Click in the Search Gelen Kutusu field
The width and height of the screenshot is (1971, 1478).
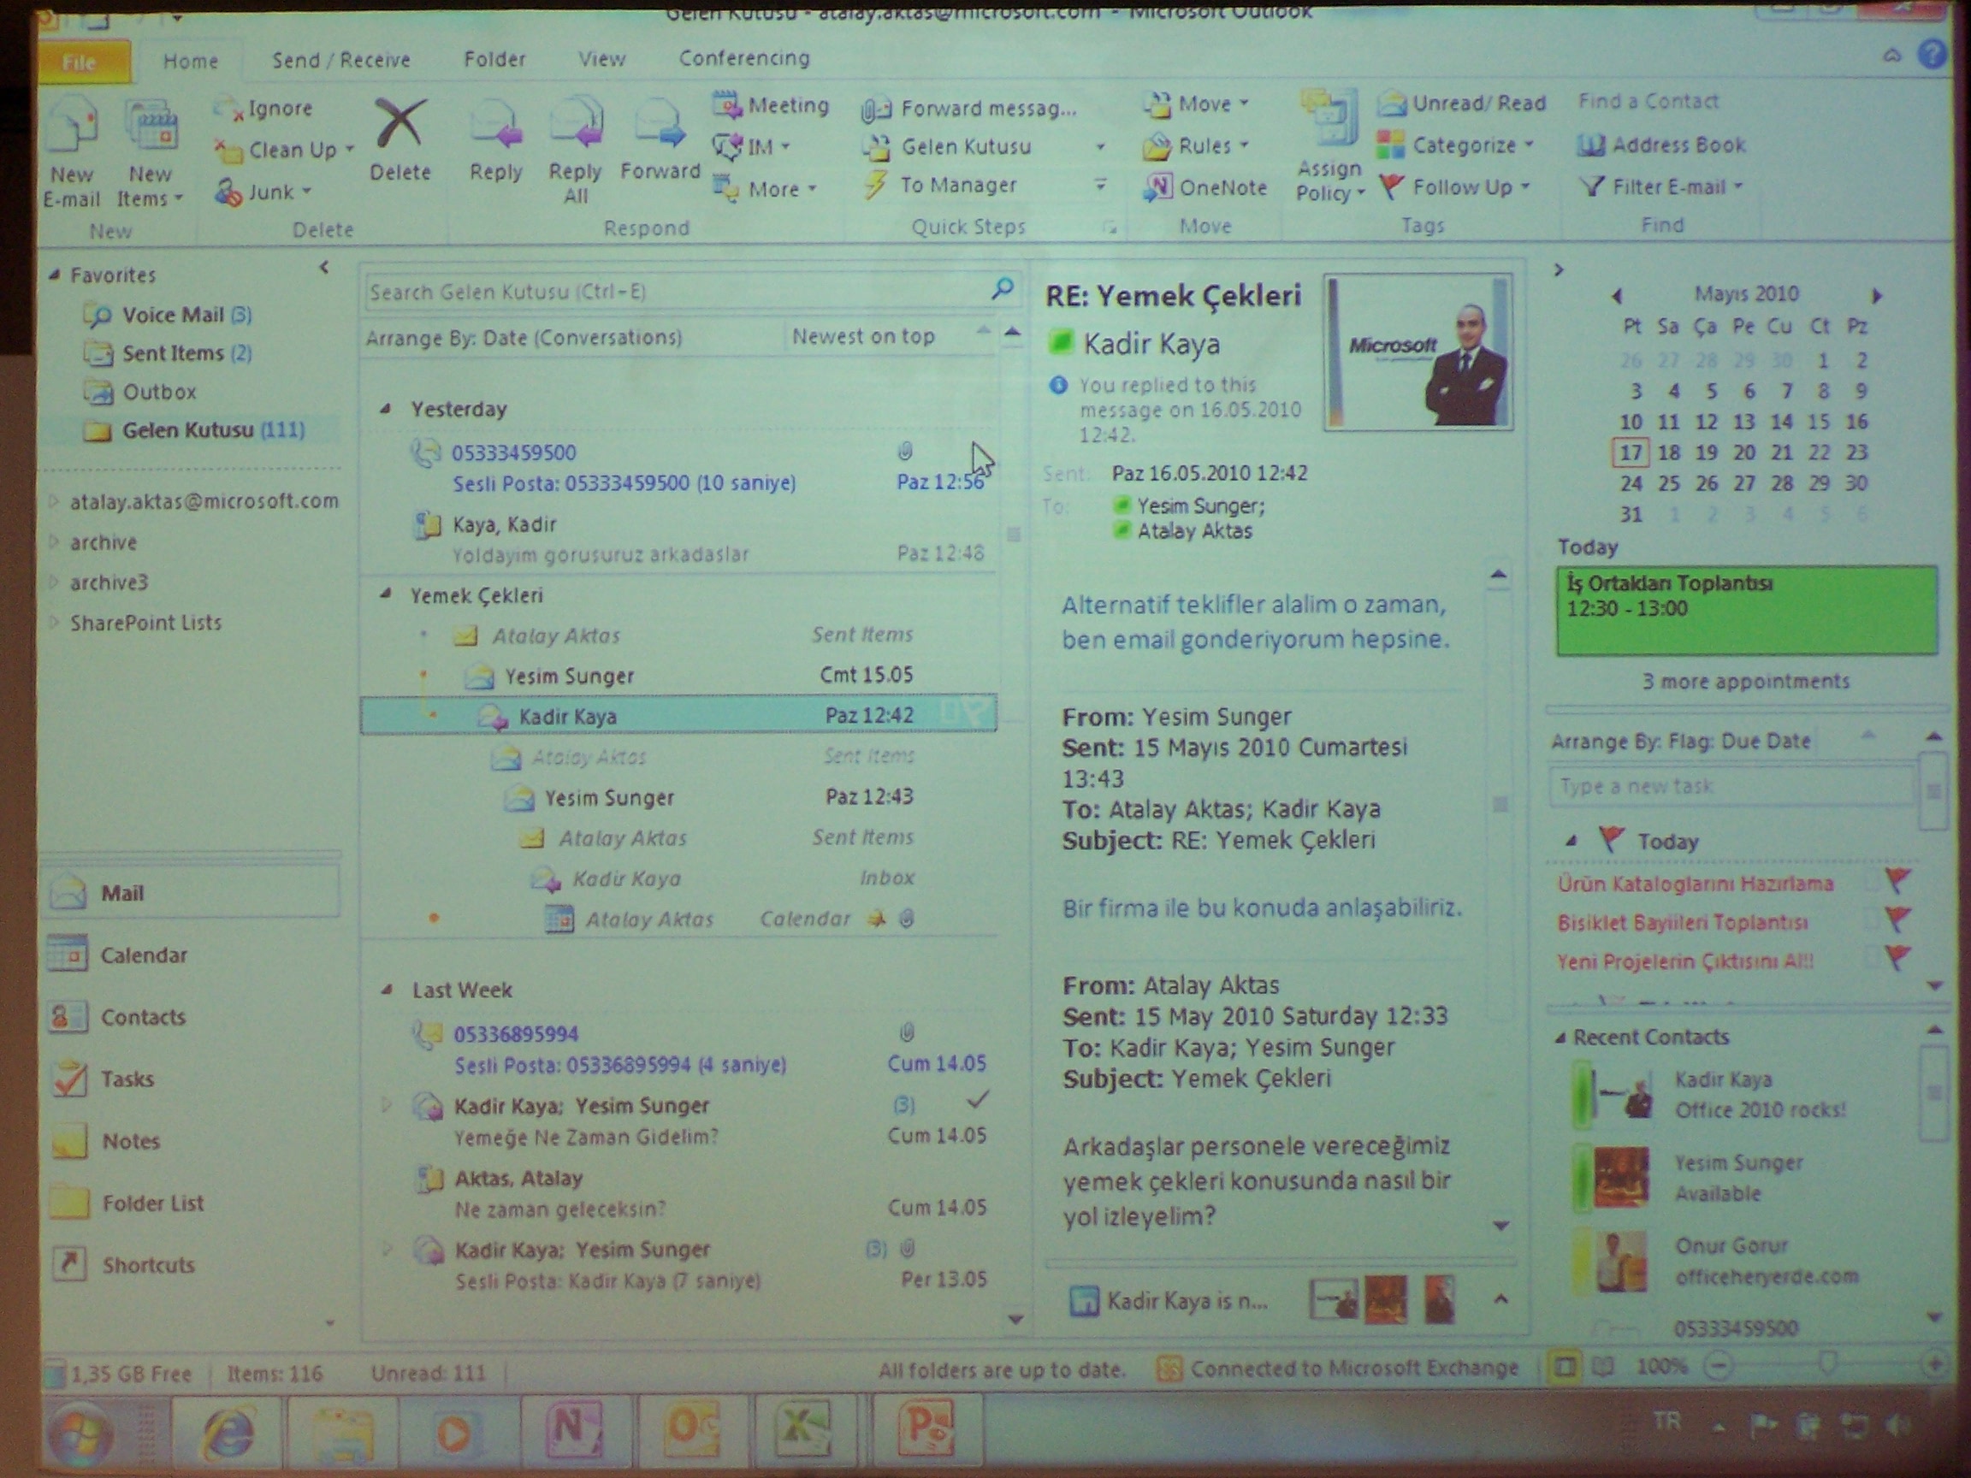point(678,292)
